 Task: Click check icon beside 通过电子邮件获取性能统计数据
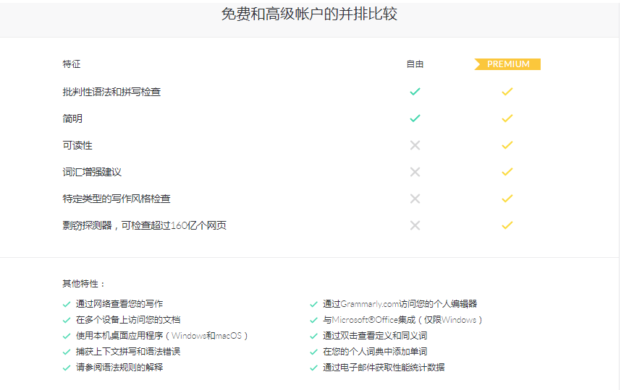pyautogui.click(x=313, y=368)
